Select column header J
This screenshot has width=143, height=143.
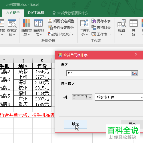pyautogui.click(x=23, y=61)
